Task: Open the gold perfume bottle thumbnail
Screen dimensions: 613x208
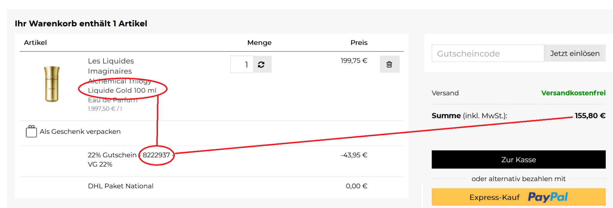Action: click(x=52, y=84)
